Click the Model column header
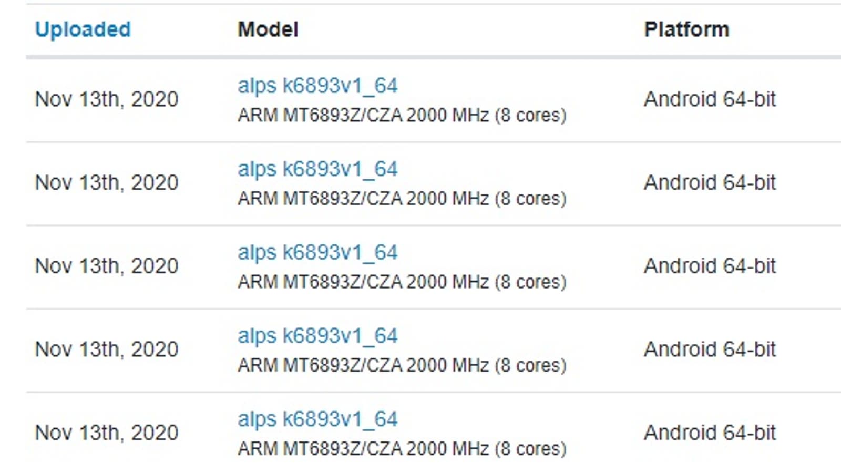Viewport: 841px width, 473px height. click(x=268, y=29)
